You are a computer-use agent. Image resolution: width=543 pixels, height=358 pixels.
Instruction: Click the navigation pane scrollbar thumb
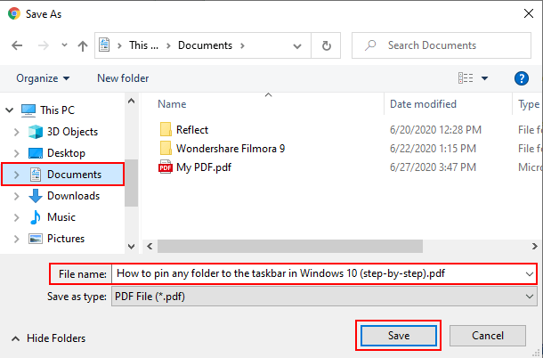point(131,183)
